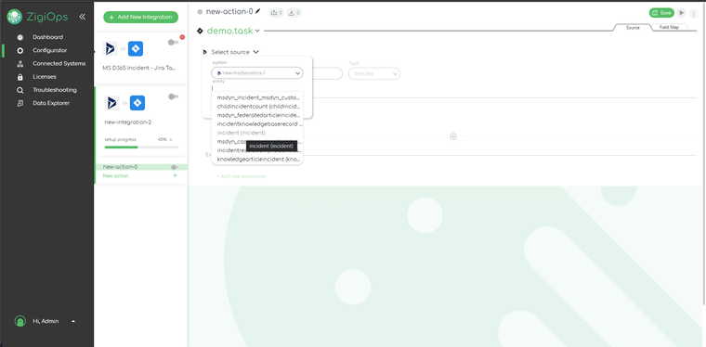Toggle new-integration-2 switch
The image size is (706, 347).
pos(174,96)
